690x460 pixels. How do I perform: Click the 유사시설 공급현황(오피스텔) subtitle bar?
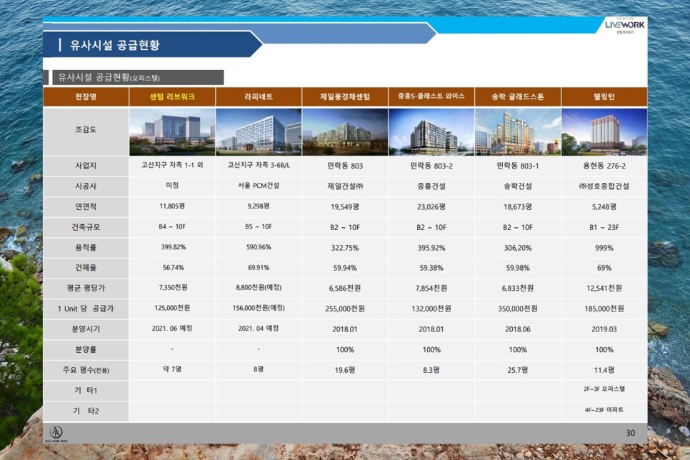click(138, 77)
